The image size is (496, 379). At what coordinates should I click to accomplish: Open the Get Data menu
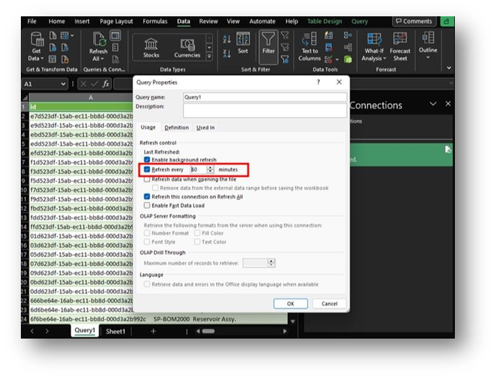pyautogui.click(x=36, y=47)
